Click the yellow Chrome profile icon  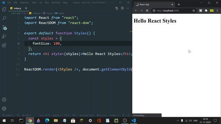[212, 11]
